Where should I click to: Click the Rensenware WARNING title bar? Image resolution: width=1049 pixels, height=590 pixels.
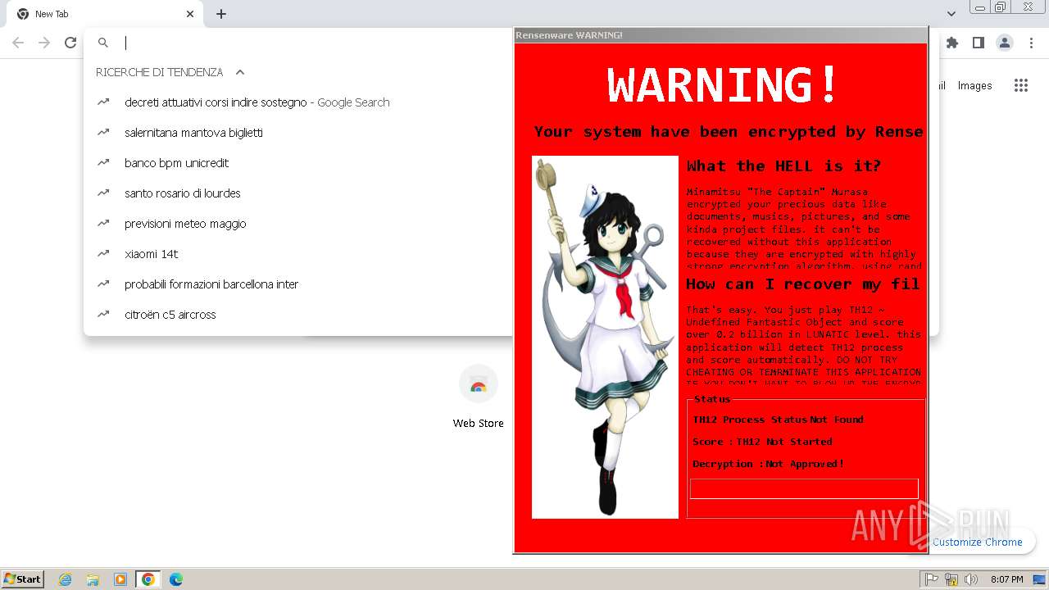click(720, 35)
